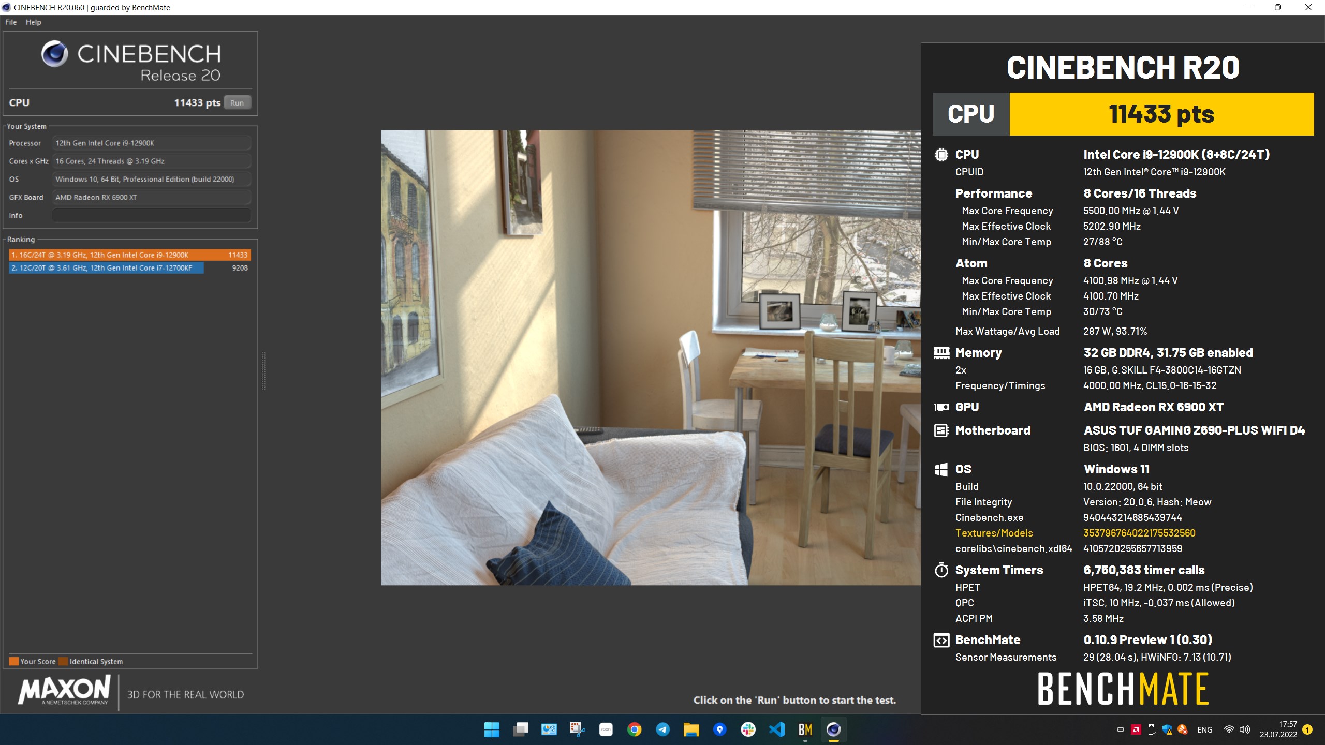The width and height of the screenshot is (1325, 745).
Task: Select the i7-12700KF ranking entry
Action: click(130, 267)
